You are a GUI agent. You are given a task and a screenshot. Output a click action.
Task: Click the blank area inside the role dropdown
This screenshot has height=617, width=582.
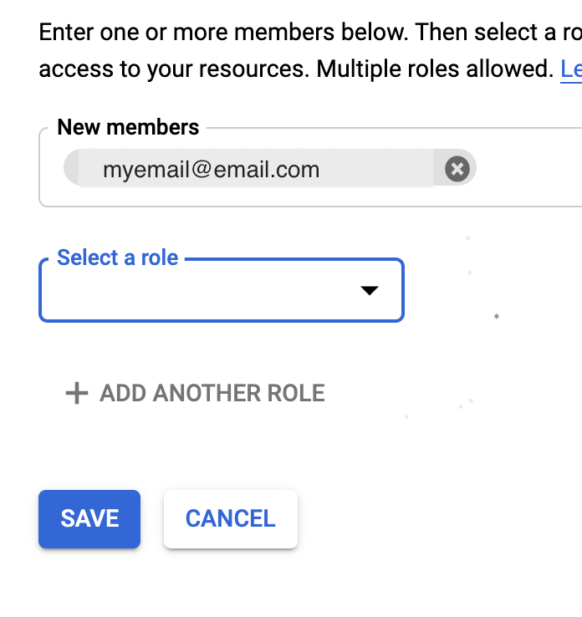(192, 293)
